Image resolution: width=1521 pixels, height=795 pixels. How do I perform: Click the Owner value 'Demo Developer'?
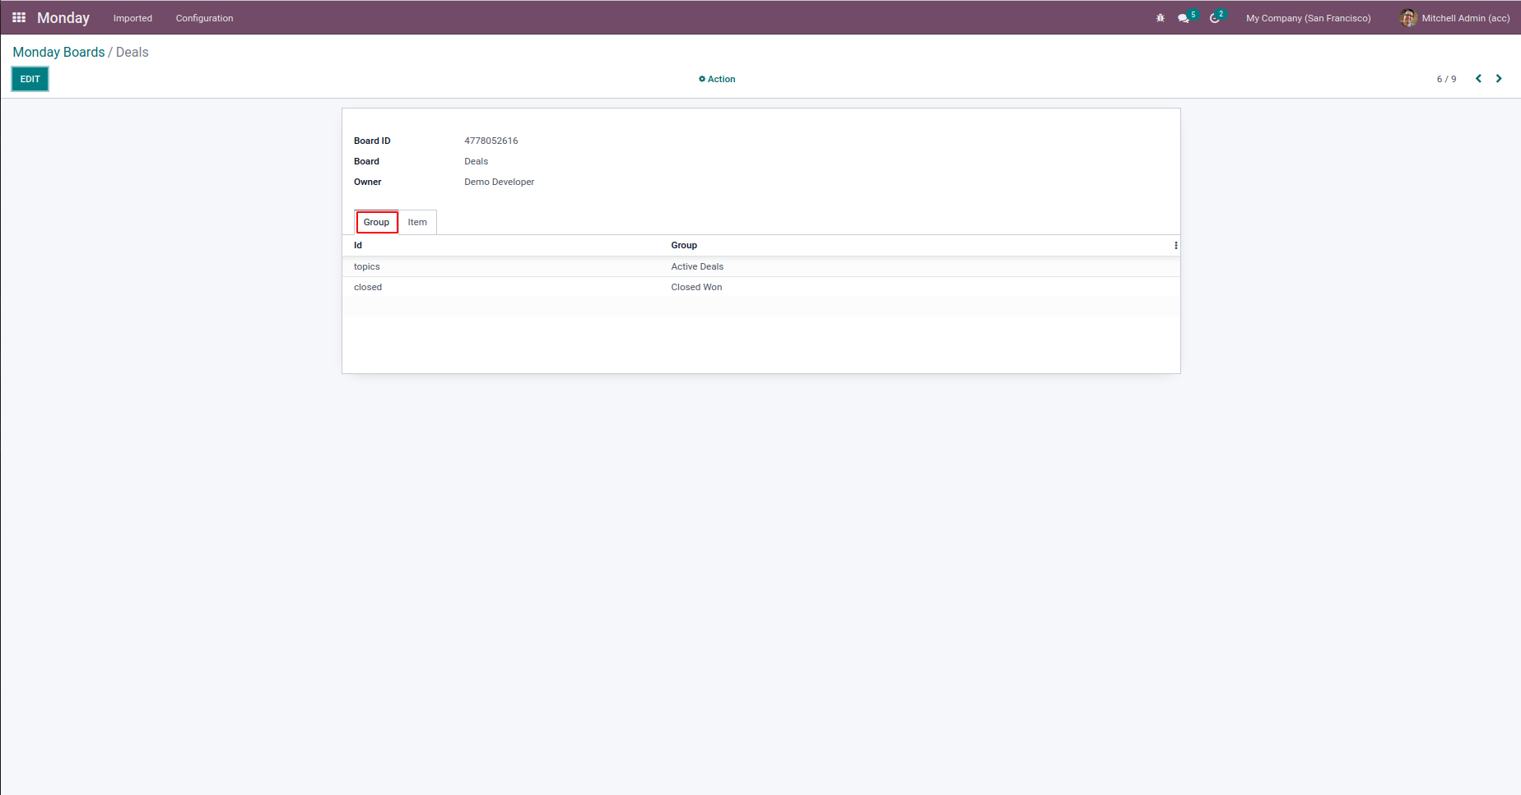pos(500,182)
